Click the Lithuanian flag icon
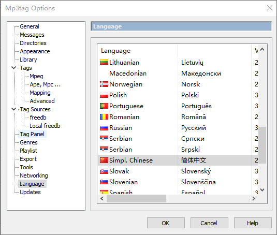The image size is (277, 235). pos(104,62)
